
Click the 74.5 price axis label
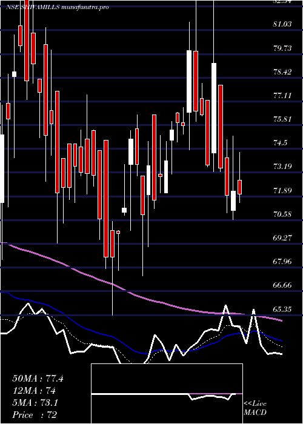(281, 143)
